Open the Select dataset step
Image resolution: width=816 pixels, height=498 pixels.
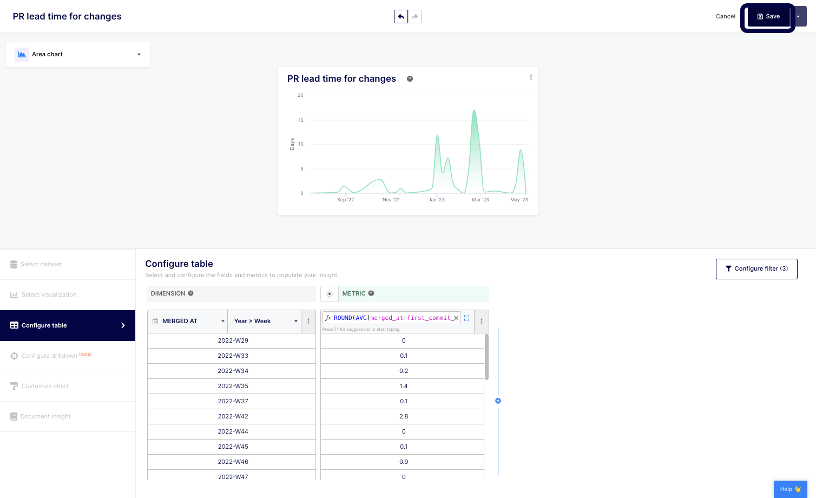pyautogui.click(x=41, y=265)
